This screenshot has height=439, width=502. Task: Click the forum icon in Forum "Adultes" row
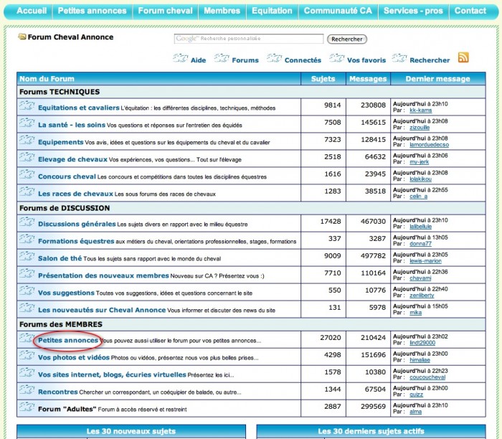[x=27, y=407]
